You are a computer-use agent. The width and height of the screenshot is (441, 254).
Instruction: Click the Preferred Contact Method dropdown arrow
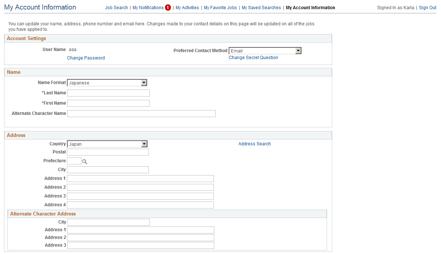(298, 51)
